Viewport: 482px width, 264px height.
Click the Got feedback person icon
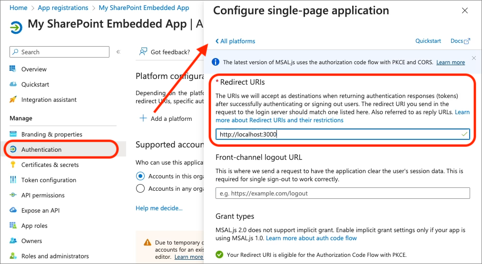[x=143, y=52]
